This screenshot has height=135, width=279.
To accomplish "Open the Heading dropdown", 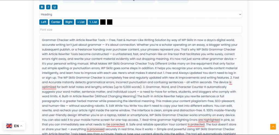I will 141,14.
